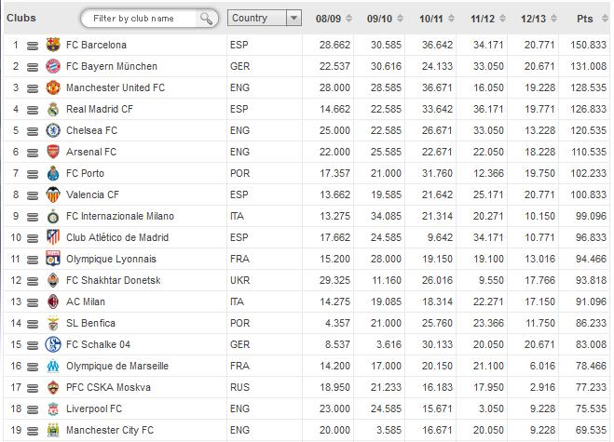Open the Valencia CF club link
Viewport: 614px width, 442px height.
click(x=92, y=194)
